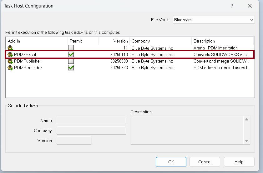Click the Company field
263x173 pixels.
point(91,130)
